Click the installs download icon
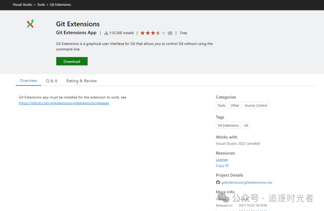324x211 pixels. [106, 33]
